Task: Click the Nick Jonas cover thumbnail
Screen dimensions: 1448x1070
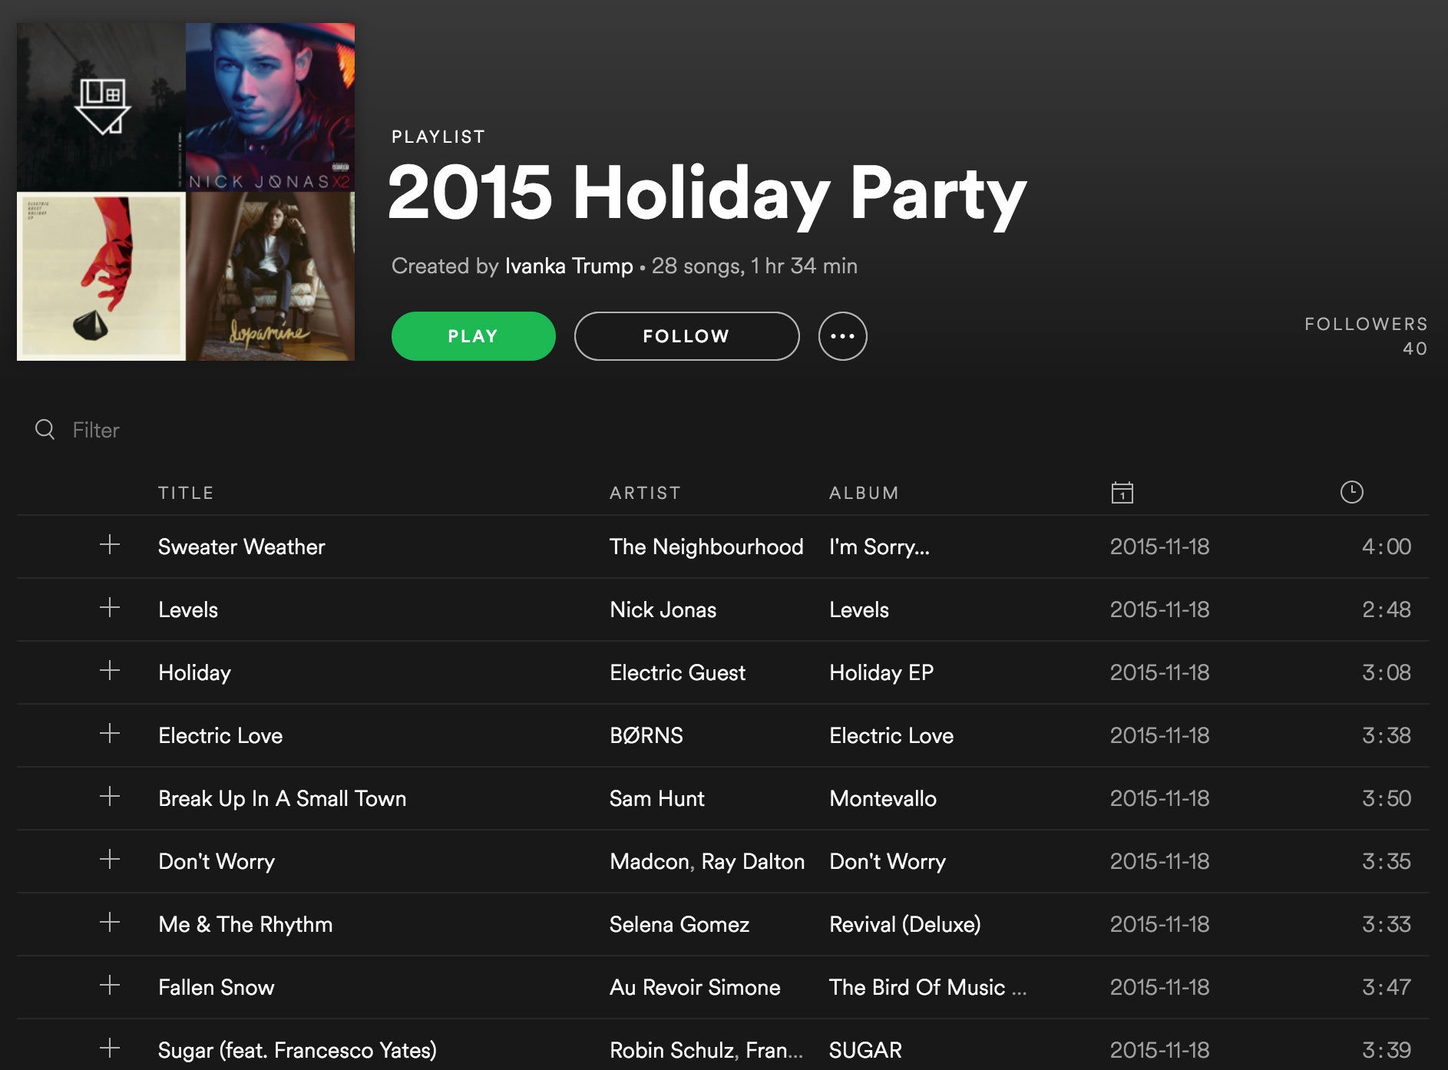Action: click(270, 107)
